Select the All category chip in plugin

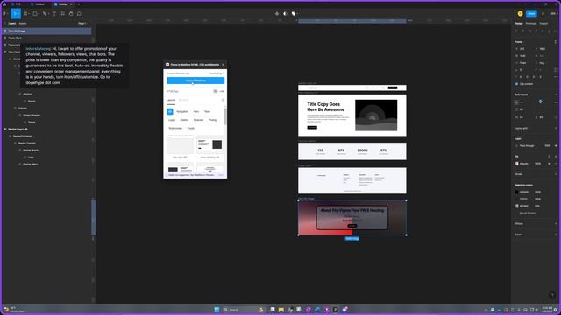click(170, 111)
